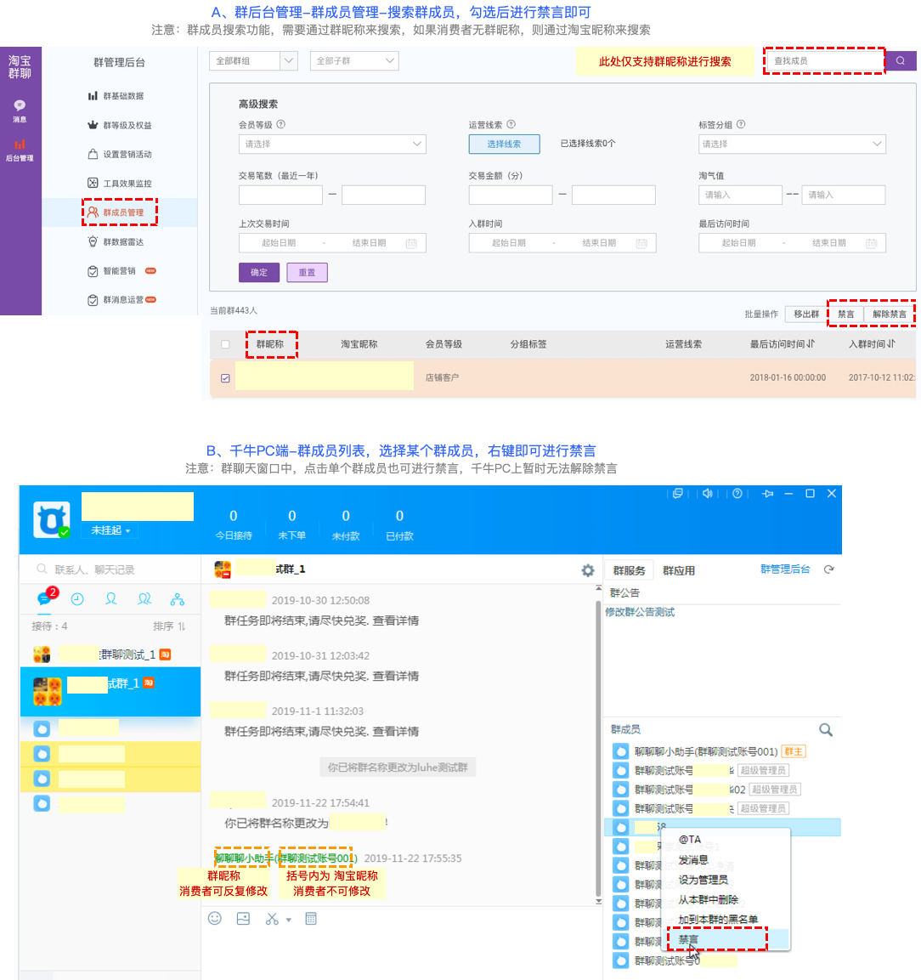Open 群管理后台 link
921x980 pixels.
point(785,569)
